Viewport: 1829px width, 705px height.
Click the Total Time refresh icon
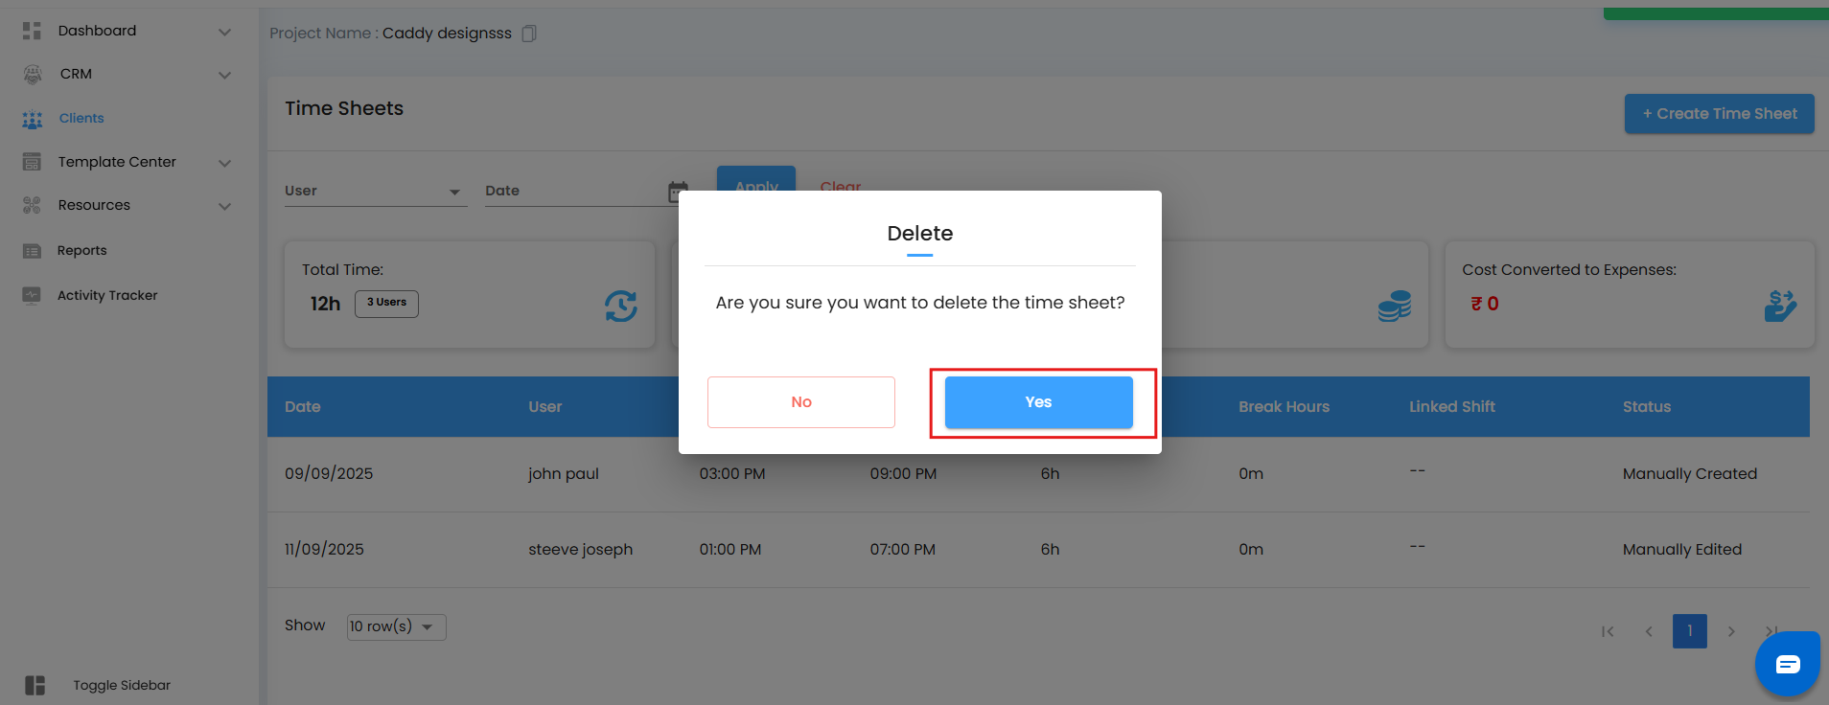click(x=620, y=306)
